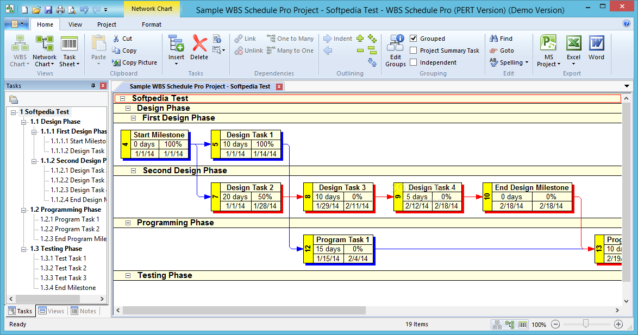Uncheck the Grouped checkbox
This screenshot has width=638, height=335.
click(414, 39)
